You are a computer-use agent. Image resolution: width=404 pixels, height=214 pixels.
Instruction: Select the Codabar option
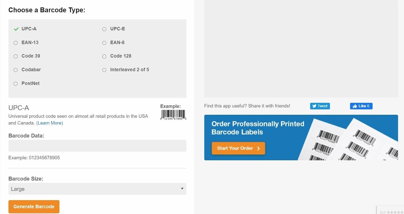click(x=16, y=70)
